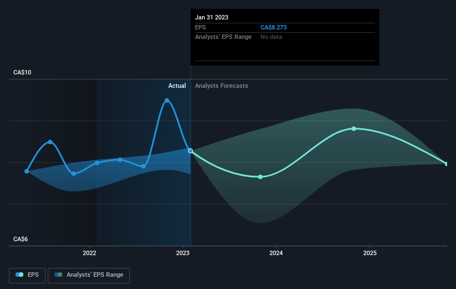
Task: Click the EPS point just before the 2022 peak
Action: (143, 167)
